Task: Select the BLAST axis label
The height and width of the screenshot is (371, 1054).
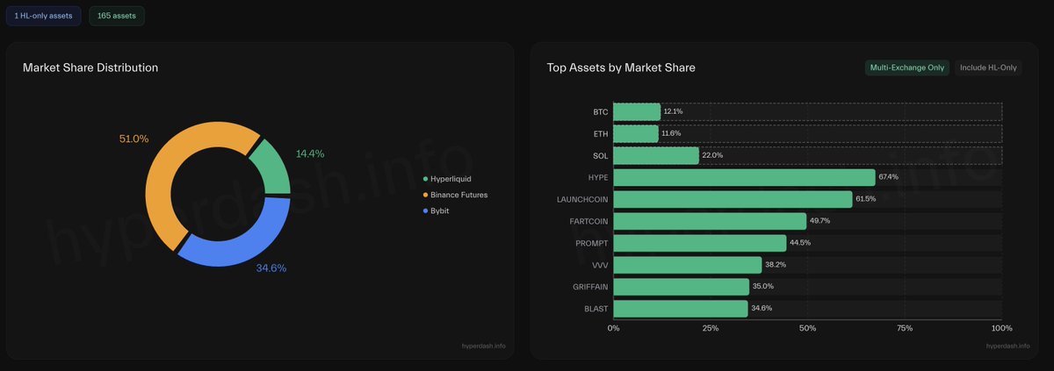Action: coord(596,309)
